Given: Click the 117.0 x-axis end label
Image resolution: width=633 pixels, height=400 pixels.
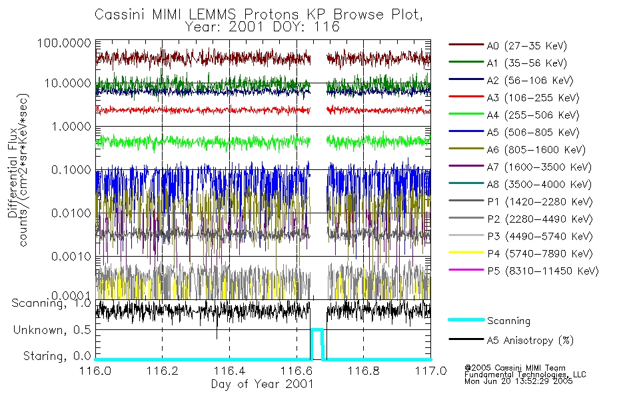Looking at the screenshot, I should pos(430,371).
